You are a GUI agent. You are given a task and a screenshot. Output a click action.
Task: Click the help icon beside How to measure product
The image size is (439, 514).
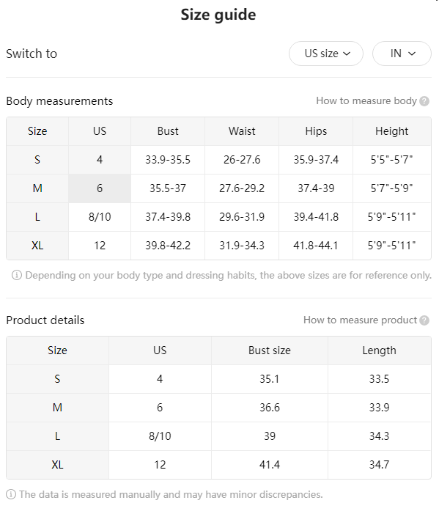click(424, 320)
